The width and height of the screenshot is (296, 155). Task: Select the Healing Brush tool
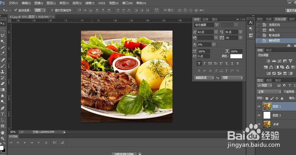[x=3, y=60]
